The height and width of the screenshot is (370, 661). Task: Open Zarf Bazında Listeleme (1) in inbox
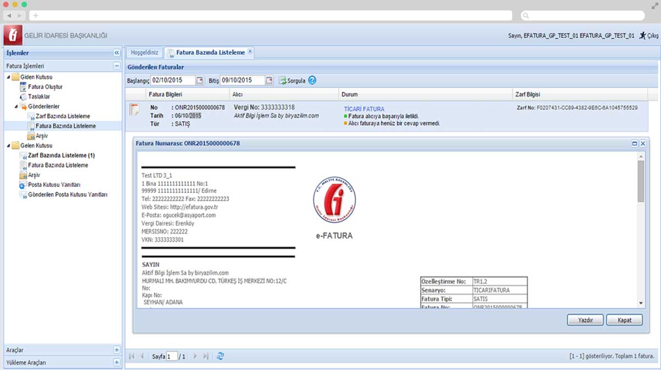click(x=61, y=156)
